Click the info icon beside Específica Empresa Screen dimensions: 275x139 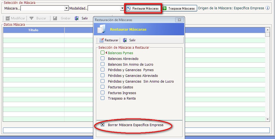pos(267,8)
